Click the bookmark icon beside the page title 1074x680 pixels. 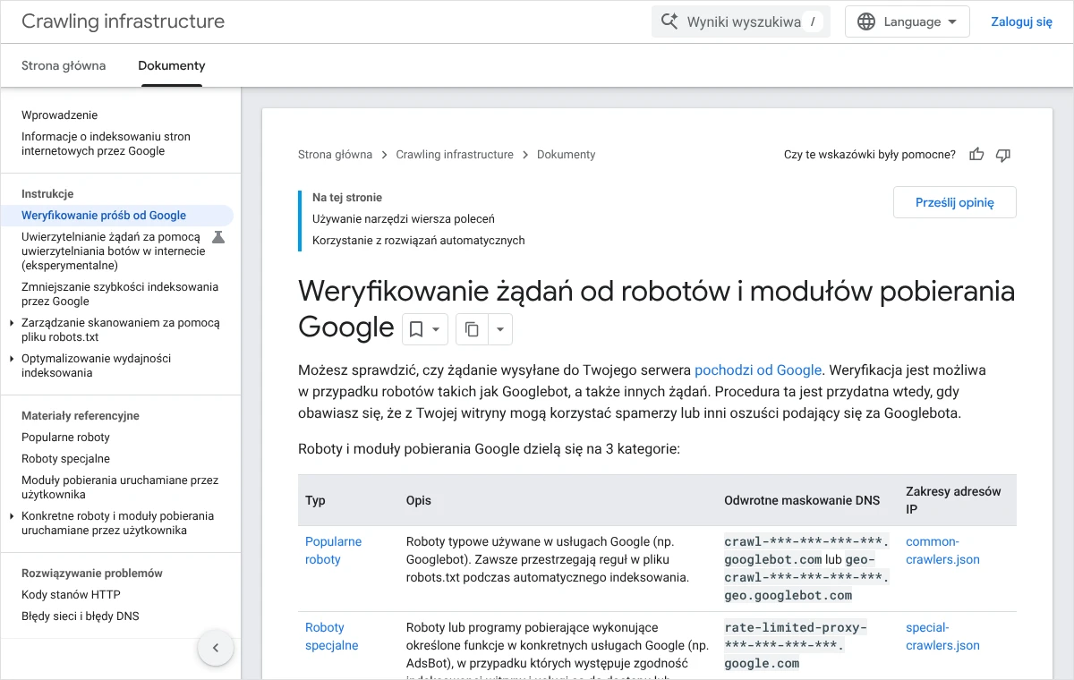pos(416,329)
